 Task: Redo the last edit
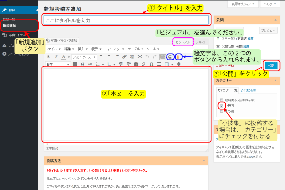[x=155, y=57]
